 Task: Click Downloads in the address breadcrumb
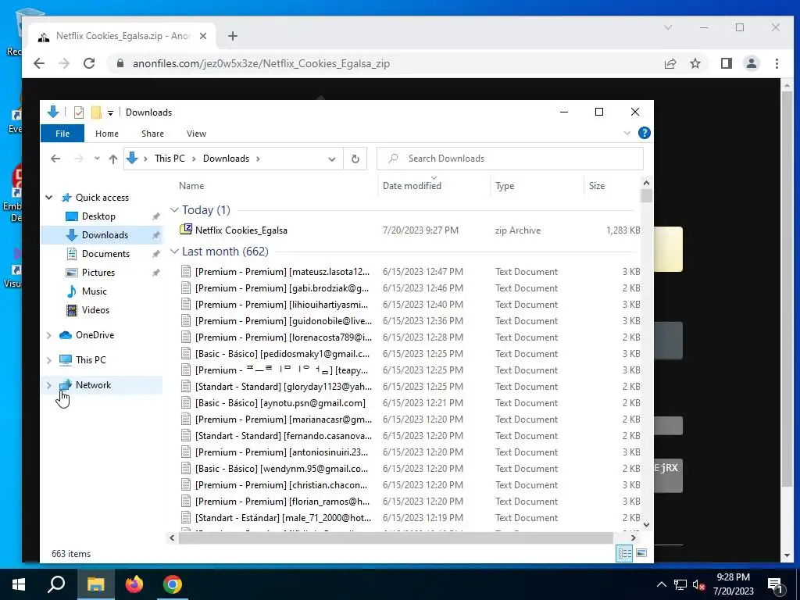pyautogui.click(x=226, y=159)
